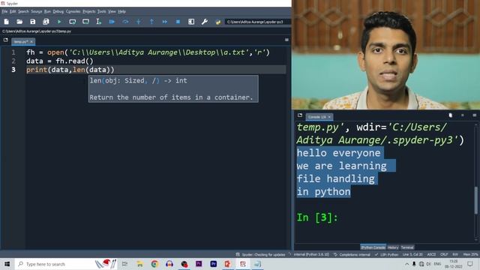The height and width of the screenshot is (270, 480).
Task: Close the Console 1/A tab
Action: pyautogui.click(x=329, y=117)
